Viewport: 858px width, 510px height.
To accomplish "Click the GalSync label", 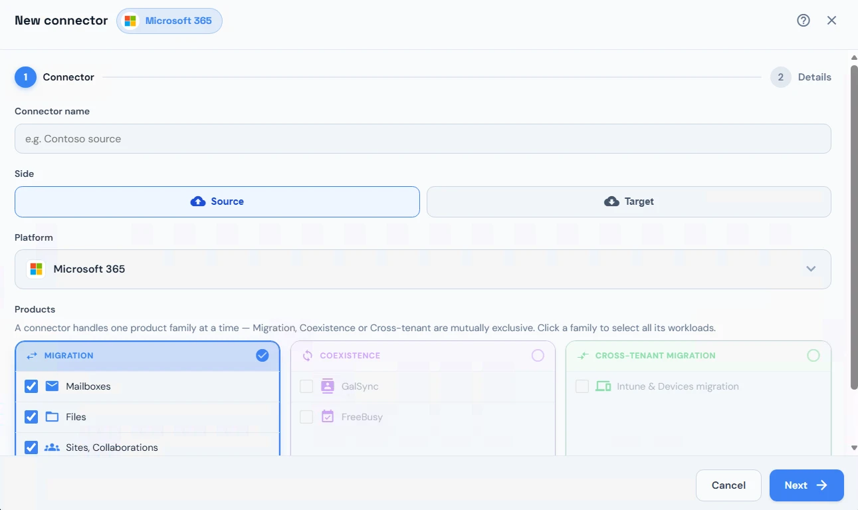I will [x=360, y=386].
